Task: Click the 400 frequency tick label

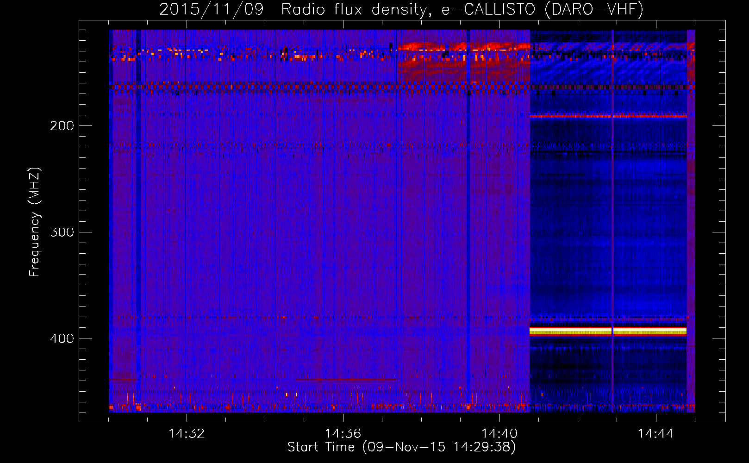Action: pyautogui.click(x=62, y=338)
